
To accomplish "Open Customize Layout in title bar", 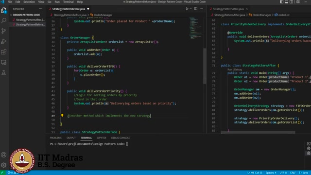I will 298,2.
